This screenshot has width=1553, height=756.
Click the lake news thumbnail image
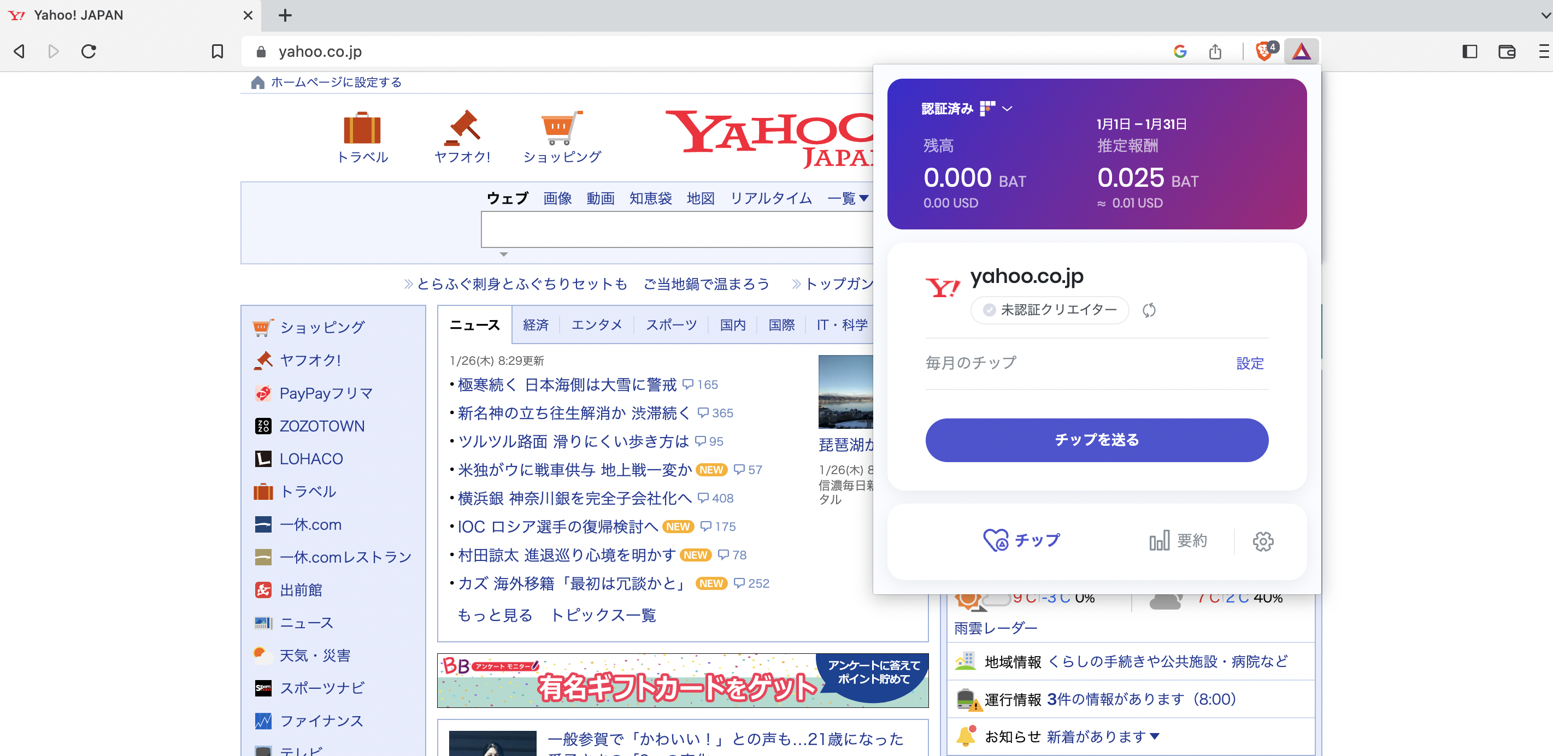(x=846, y=391)
